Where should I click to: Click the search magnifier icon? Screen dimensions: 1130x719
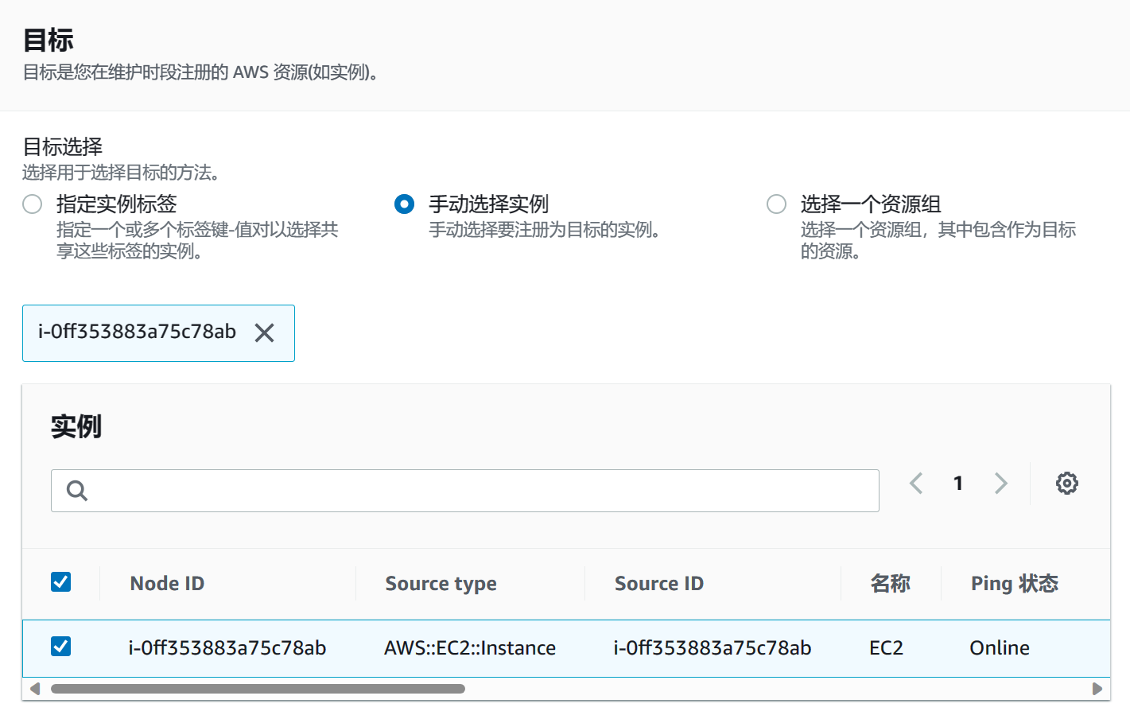[x=77, y=491]
